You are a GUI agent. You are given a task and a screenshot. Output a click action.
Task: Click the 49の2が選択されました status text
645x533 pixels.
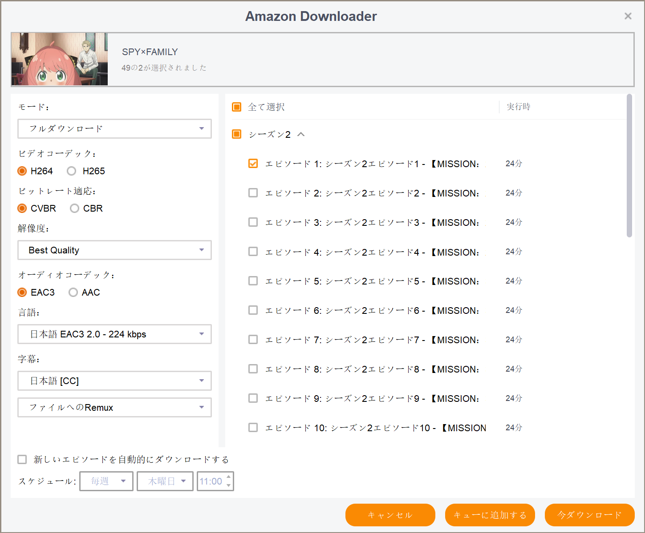164,68
